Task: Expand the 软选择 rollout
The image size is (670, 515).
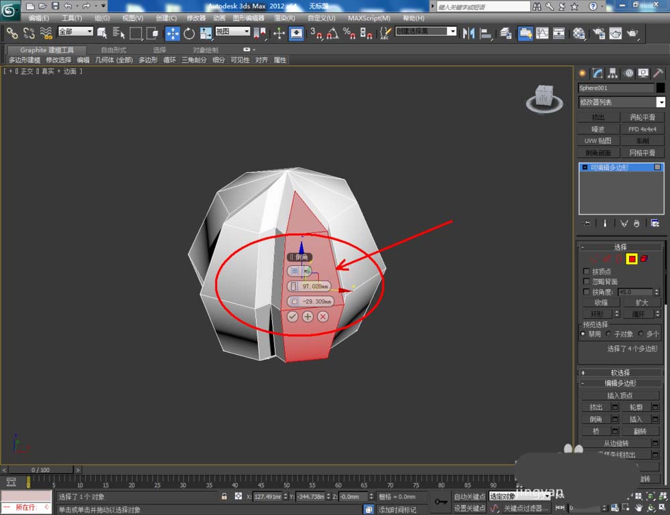Action: click(620, 372)
